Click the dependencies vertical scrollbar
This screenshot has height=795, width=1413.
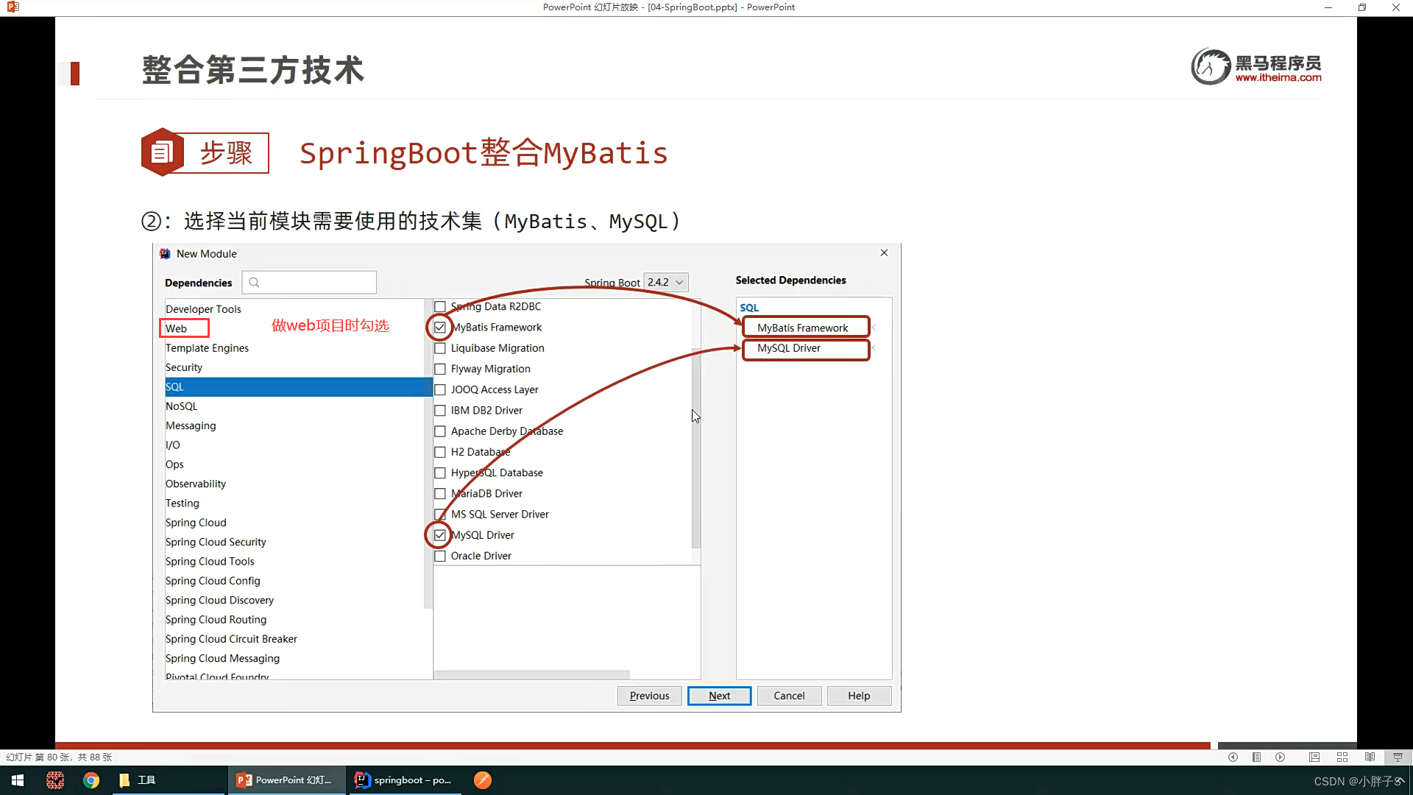pyautogui.click(x=695, y=449)
